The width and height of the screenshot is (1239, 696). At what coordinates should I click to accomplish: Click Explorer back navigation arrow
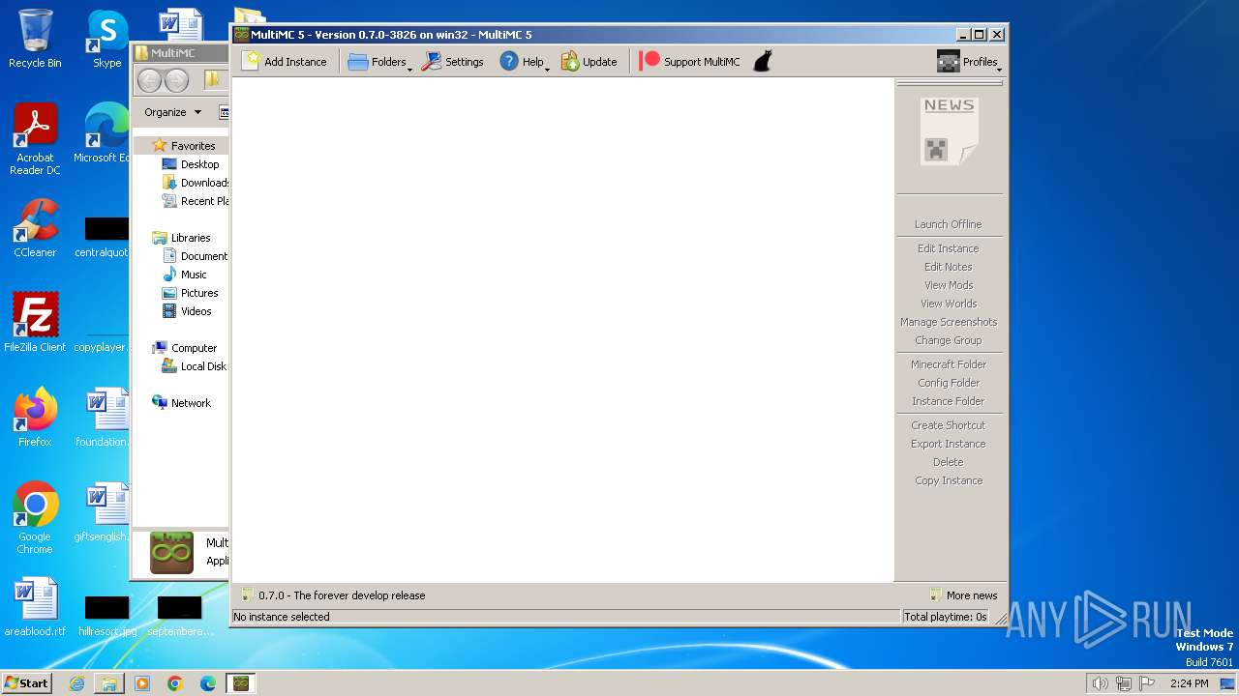(149, 80)
